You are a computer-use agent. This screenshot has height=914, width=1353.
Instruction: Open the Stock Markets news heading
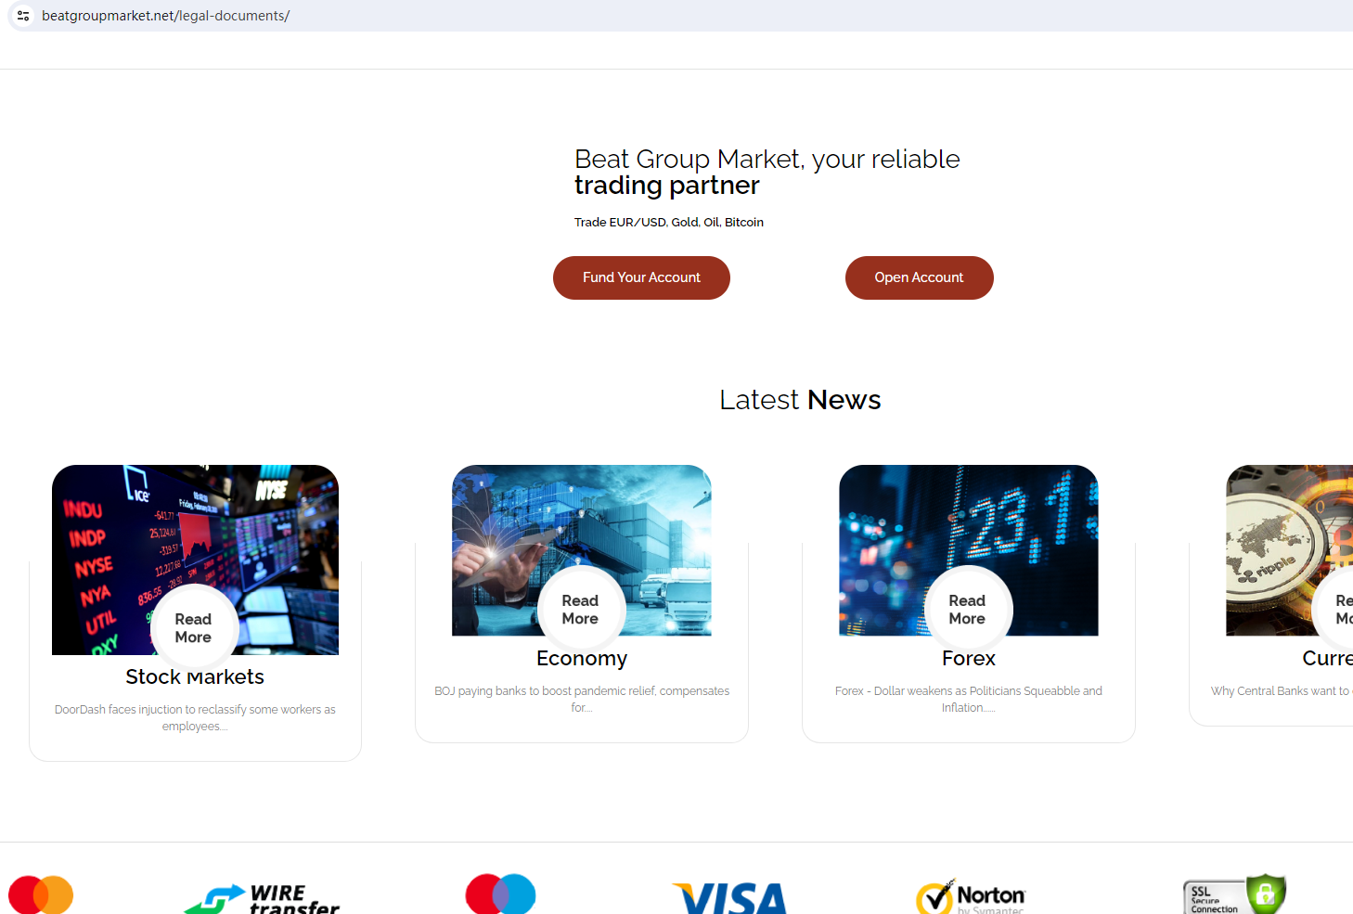tap(195, 677)
